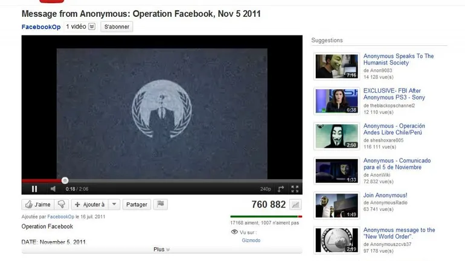Open the Gizmodo link
Image resolution: width=465 pixels, height=261 pixels.
click(251, 241)
